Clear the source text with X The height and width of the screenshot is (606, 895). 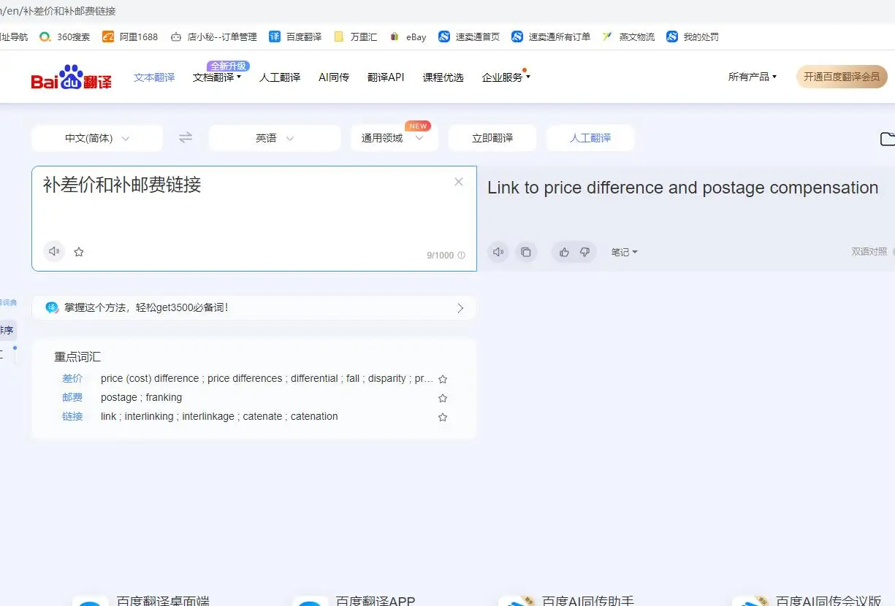[x=459, y=182]
